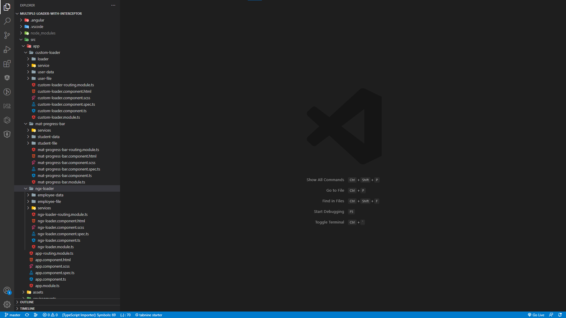Open ngx-loader-routing.module.ts file
Image resolution: width=566 pixels, height=318 pixels.
[x=67, y=214]
